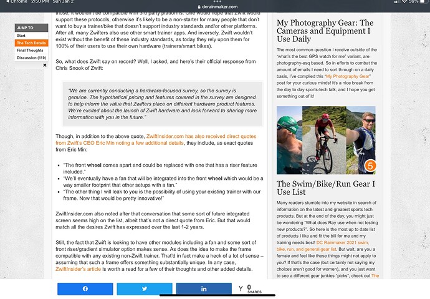Open the My Photography Gear link
This screenshot has height=299, width=430.
(x=348, y=76)
